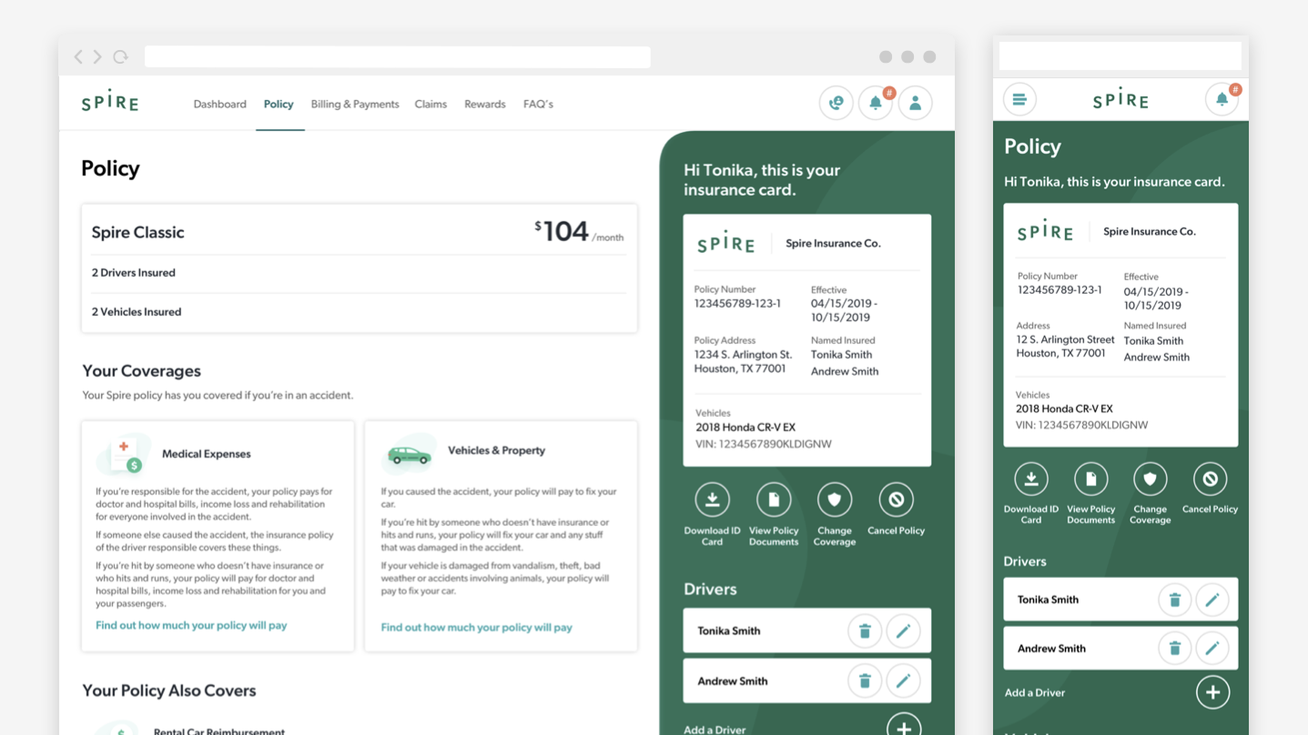Click the Download ID Card icon on desktop
This screenshot has height=735, width=1308.
(x=712, y=499)
